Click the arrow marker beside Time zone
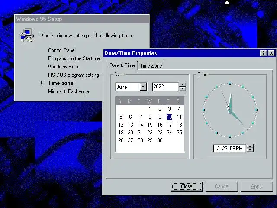The height and width of the screenshot is (208, 277). 42,83
